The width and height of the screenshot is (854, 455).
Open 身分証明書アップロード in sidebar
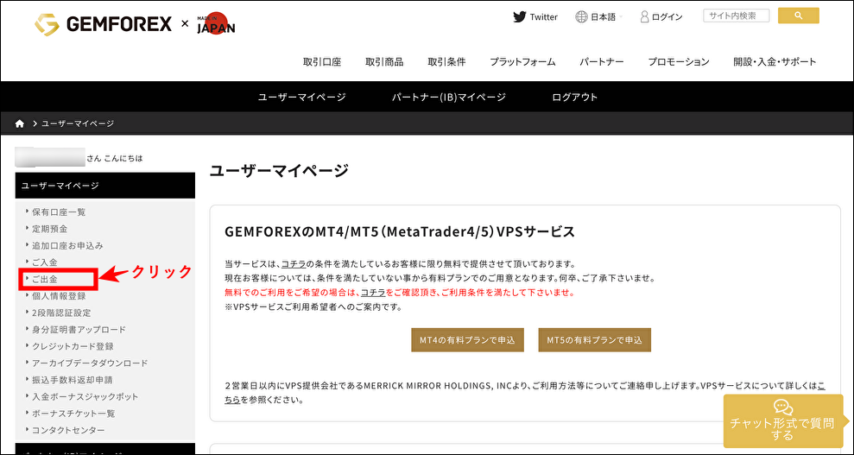(79, 329)
